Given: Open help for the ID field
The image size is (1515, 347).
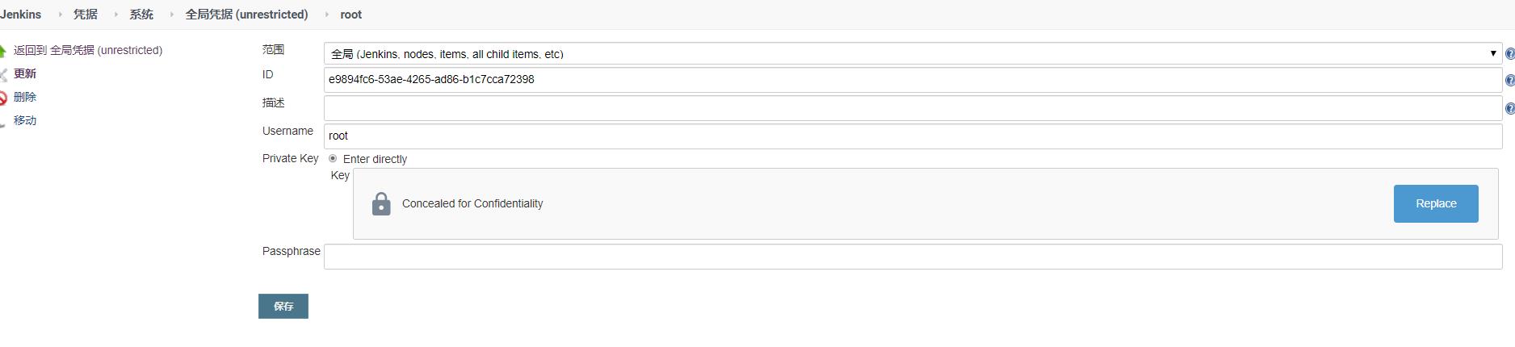Looking at the screenshot, I should [x=1509, y=80].
